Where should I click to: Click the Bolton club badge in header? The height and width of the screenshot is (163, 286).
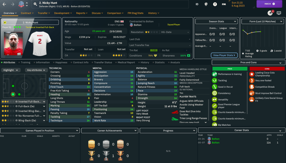(x=21, y=4)
